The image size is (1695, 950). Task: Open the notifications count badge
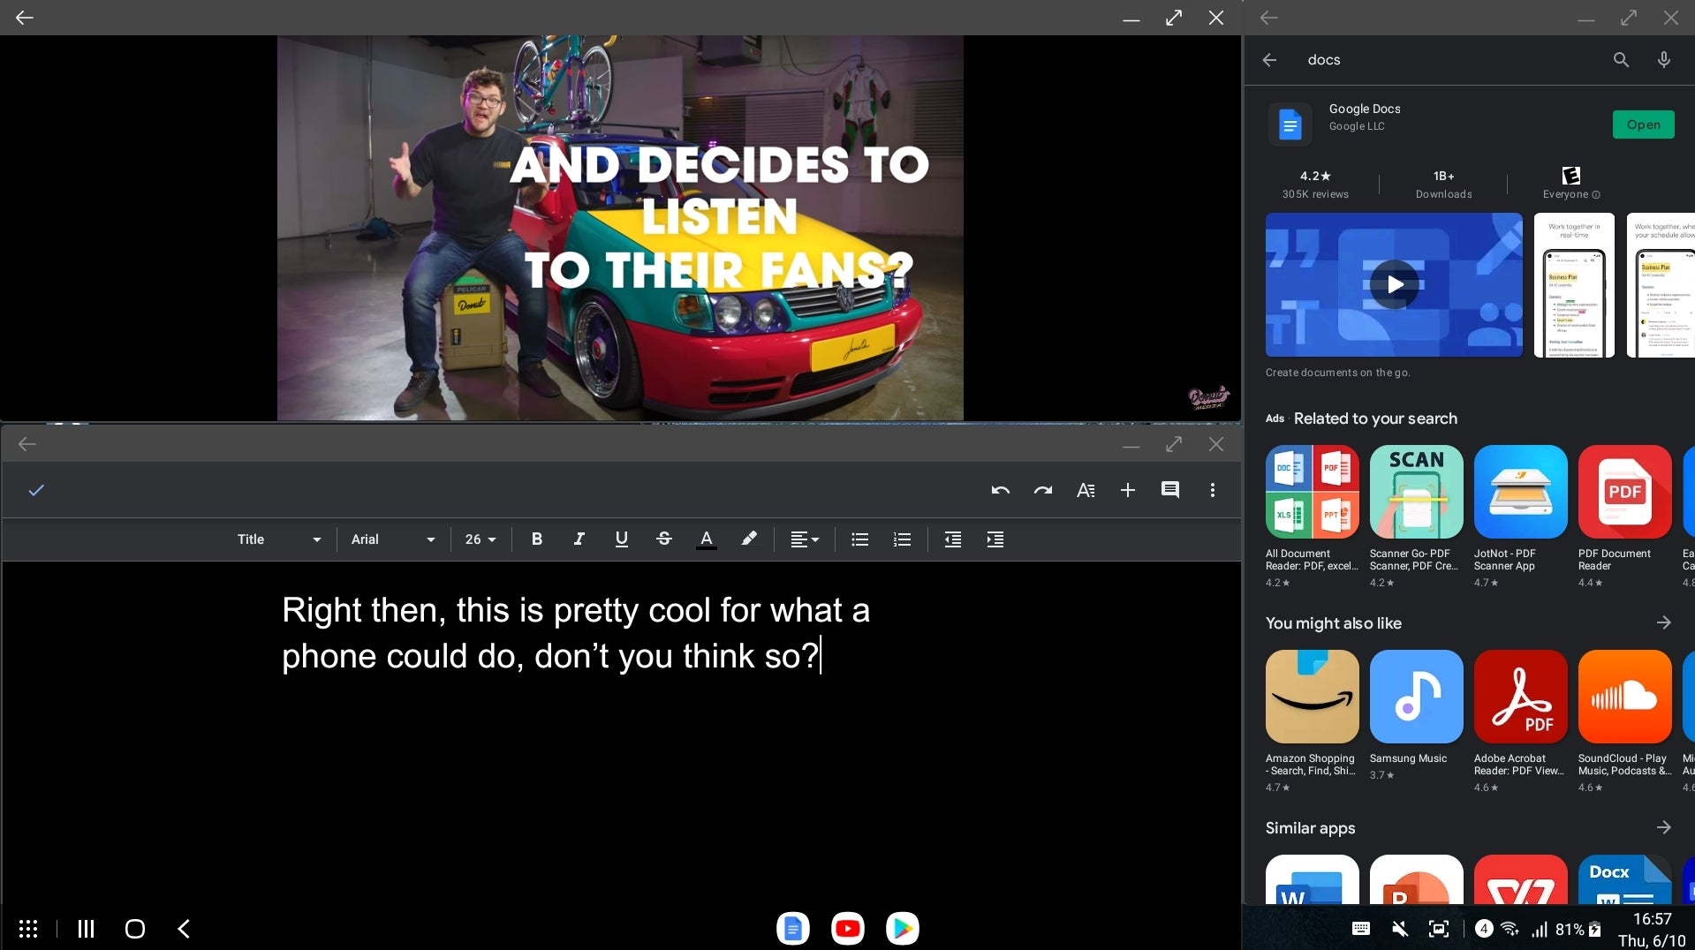(x=1484, y=929)
